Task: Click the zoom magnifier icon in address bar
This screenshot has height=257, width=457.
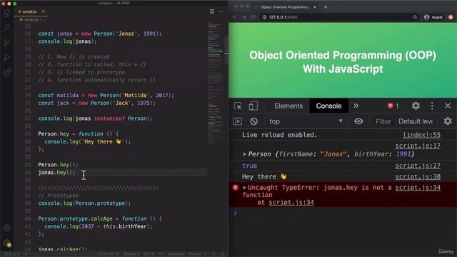Action: [x=415, y=17]
